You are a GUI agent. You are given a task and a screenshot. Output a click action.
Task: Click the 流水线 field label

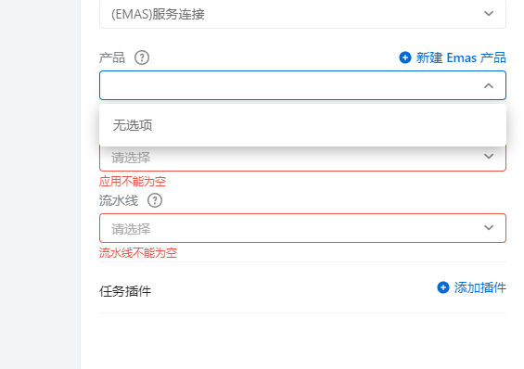(x=119, y=200)
